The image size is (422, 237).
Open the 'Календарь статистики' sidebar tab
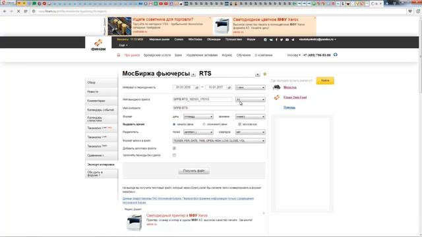[x=101, y=119]
